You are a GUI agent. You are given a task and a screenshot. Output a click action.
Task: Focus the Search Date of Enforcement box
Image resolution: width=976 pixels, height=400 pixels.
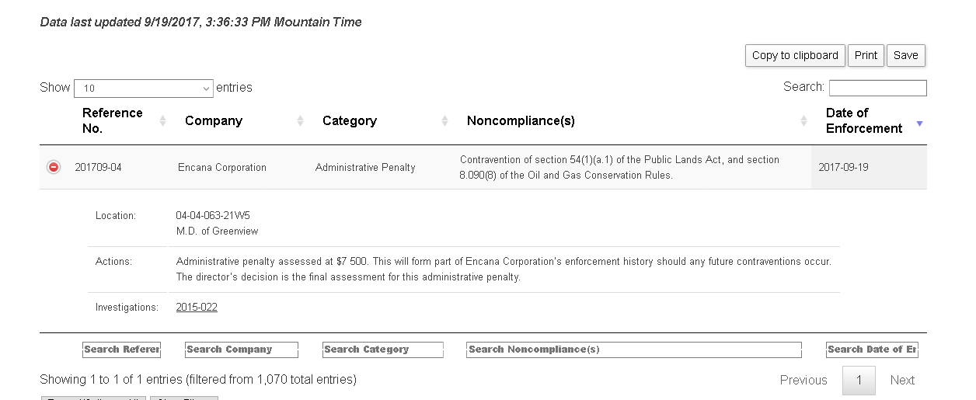pyautogui.click(x=872, y=350)
